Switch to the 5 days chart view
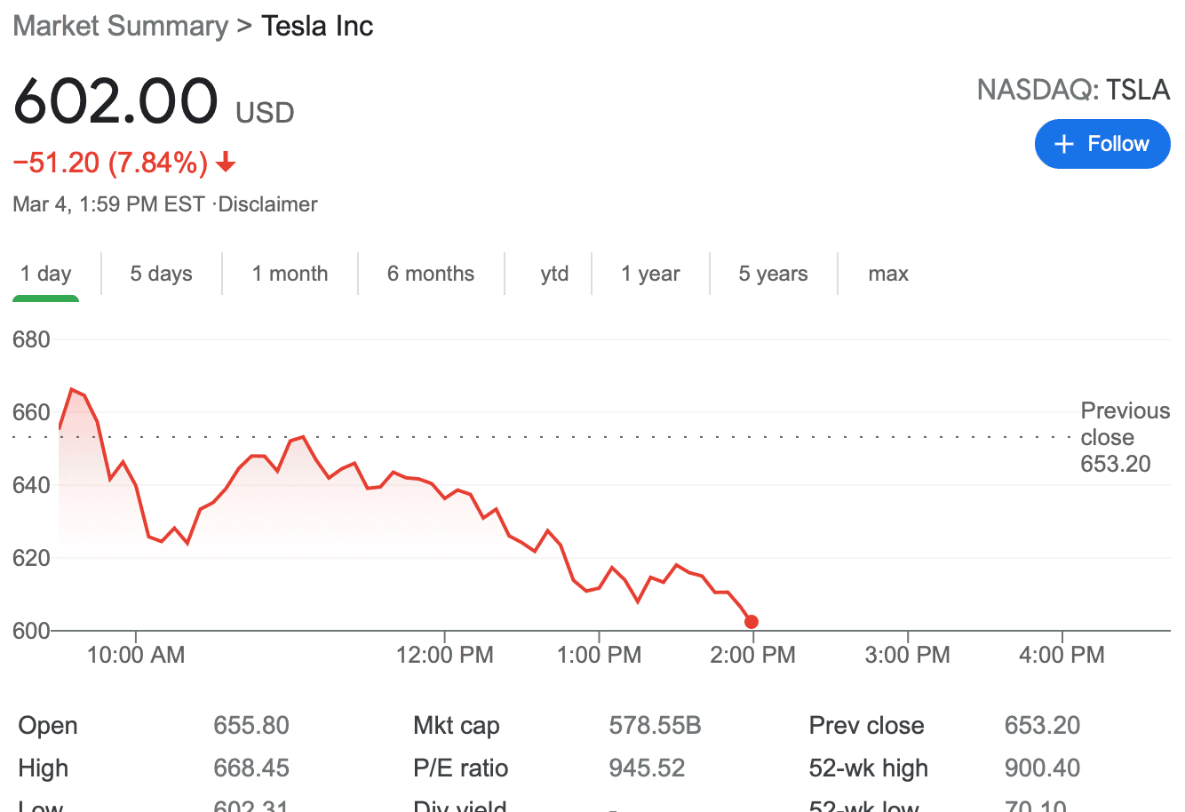The image size is (1185, 812). pyautogui.click(x=161, y=274)
